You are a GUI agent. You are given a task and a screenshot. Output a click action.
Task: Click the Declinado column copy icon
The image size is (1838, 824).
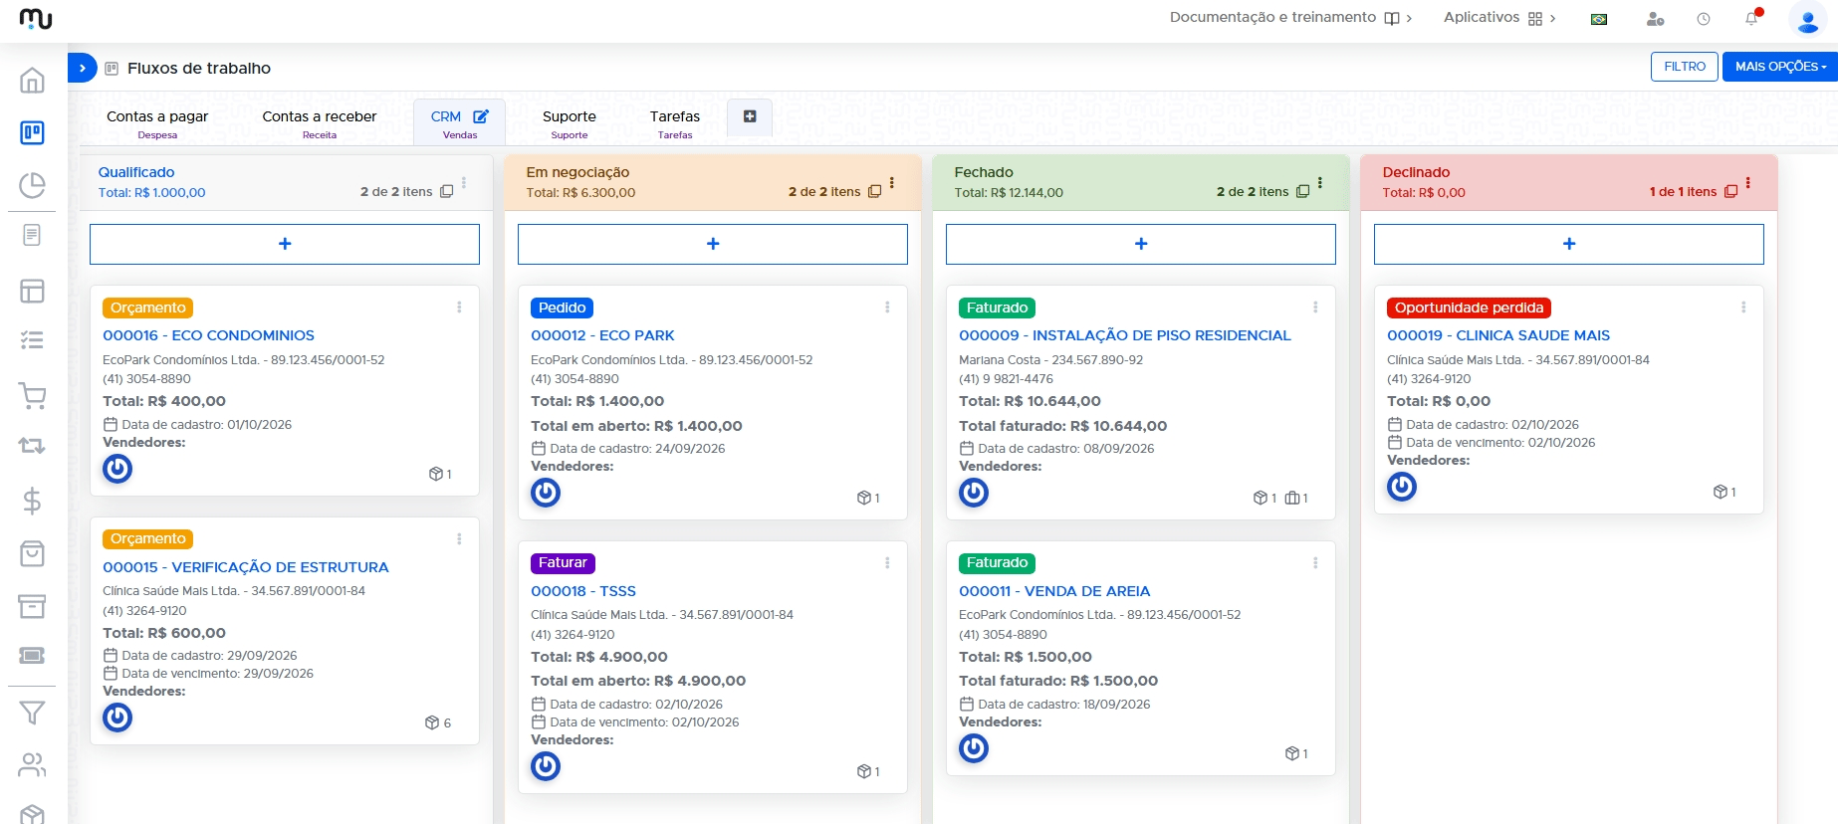[x=1730, y=191]
